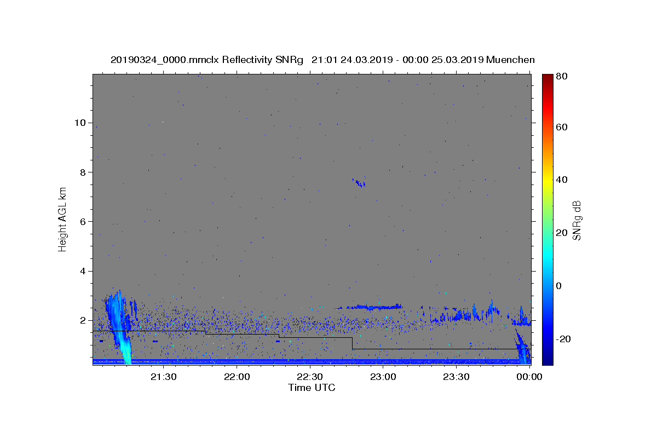The image size is (657, 438).
Task: Click the colorbar value 20
Action: [563, 233]
